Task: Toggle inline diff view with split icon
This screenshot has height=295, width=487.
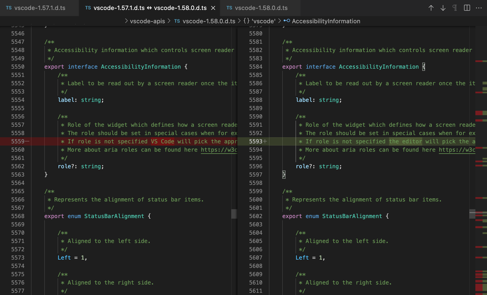Action: click(x=467, y=8)
